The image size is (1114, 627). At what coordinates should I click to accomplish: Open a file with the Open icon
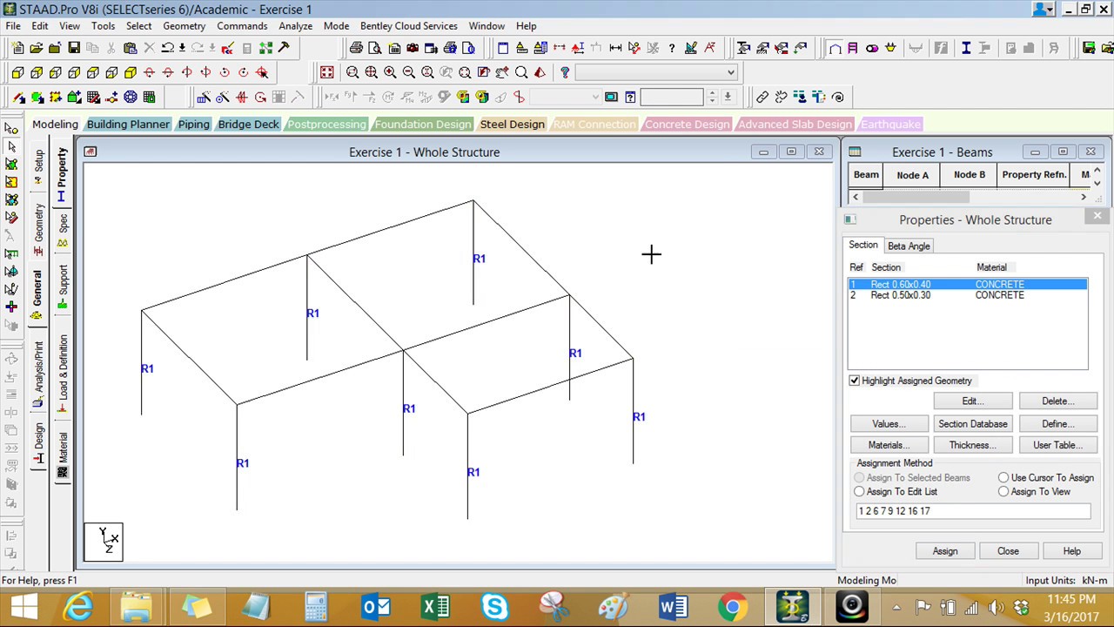(x=36, y=48)
